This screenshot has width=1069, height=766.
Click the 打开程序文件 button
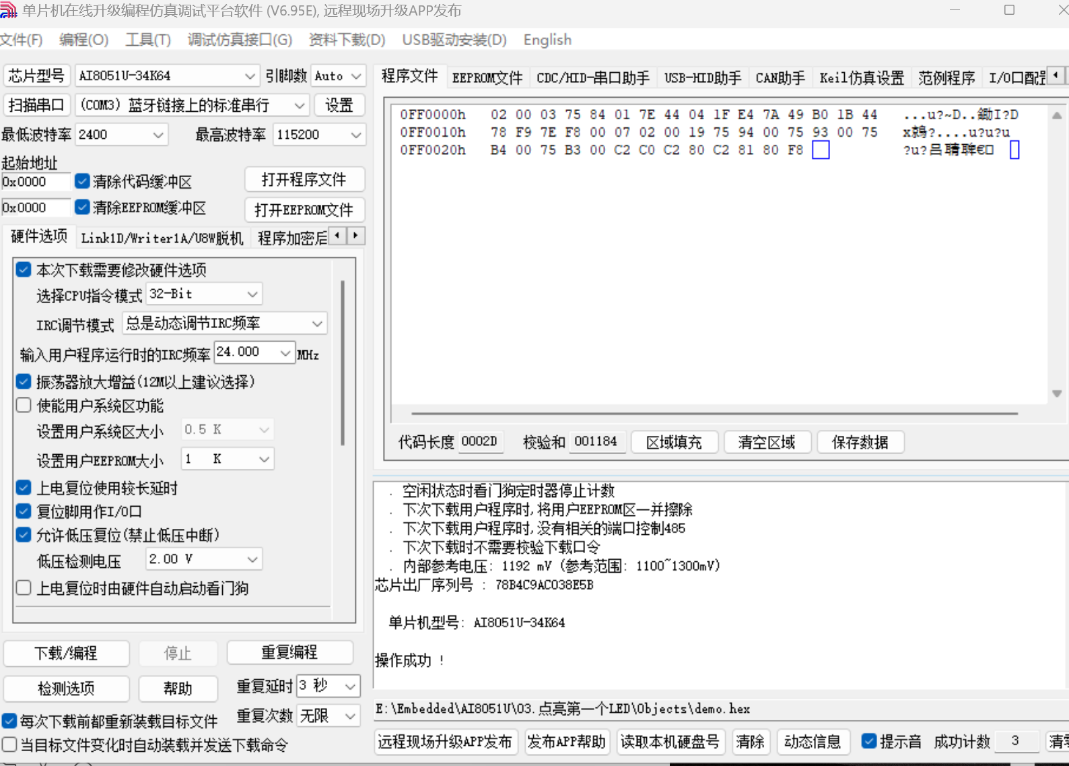(304, 180)
